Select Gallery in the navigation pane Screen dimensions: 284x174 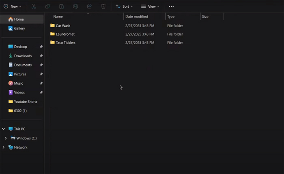tap(19, 28)
